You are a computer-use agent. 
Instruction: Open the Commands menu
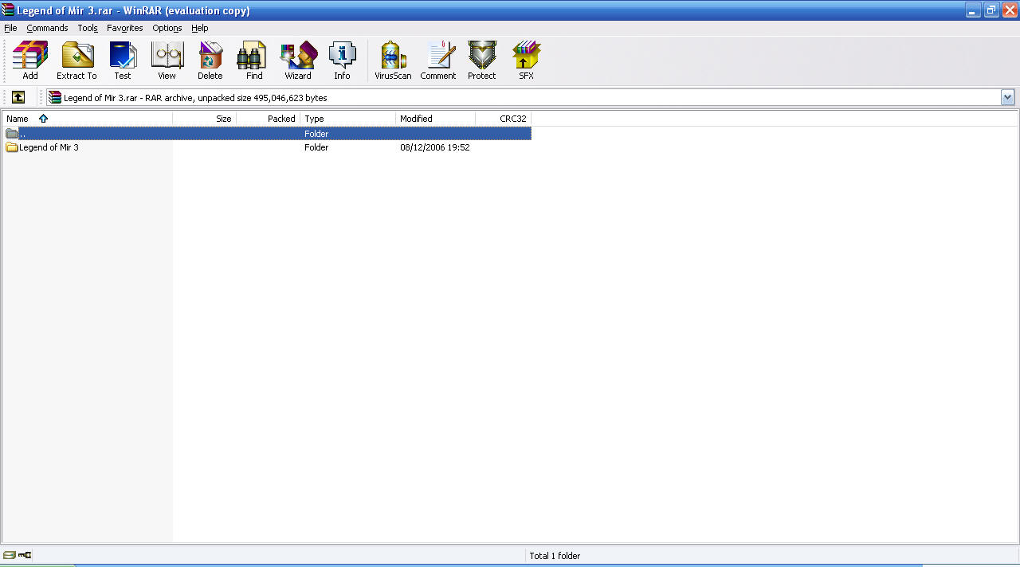click(47, 28)
